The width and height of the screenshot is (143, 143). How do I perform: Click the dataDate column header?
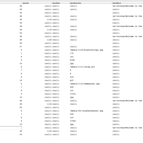61,3
